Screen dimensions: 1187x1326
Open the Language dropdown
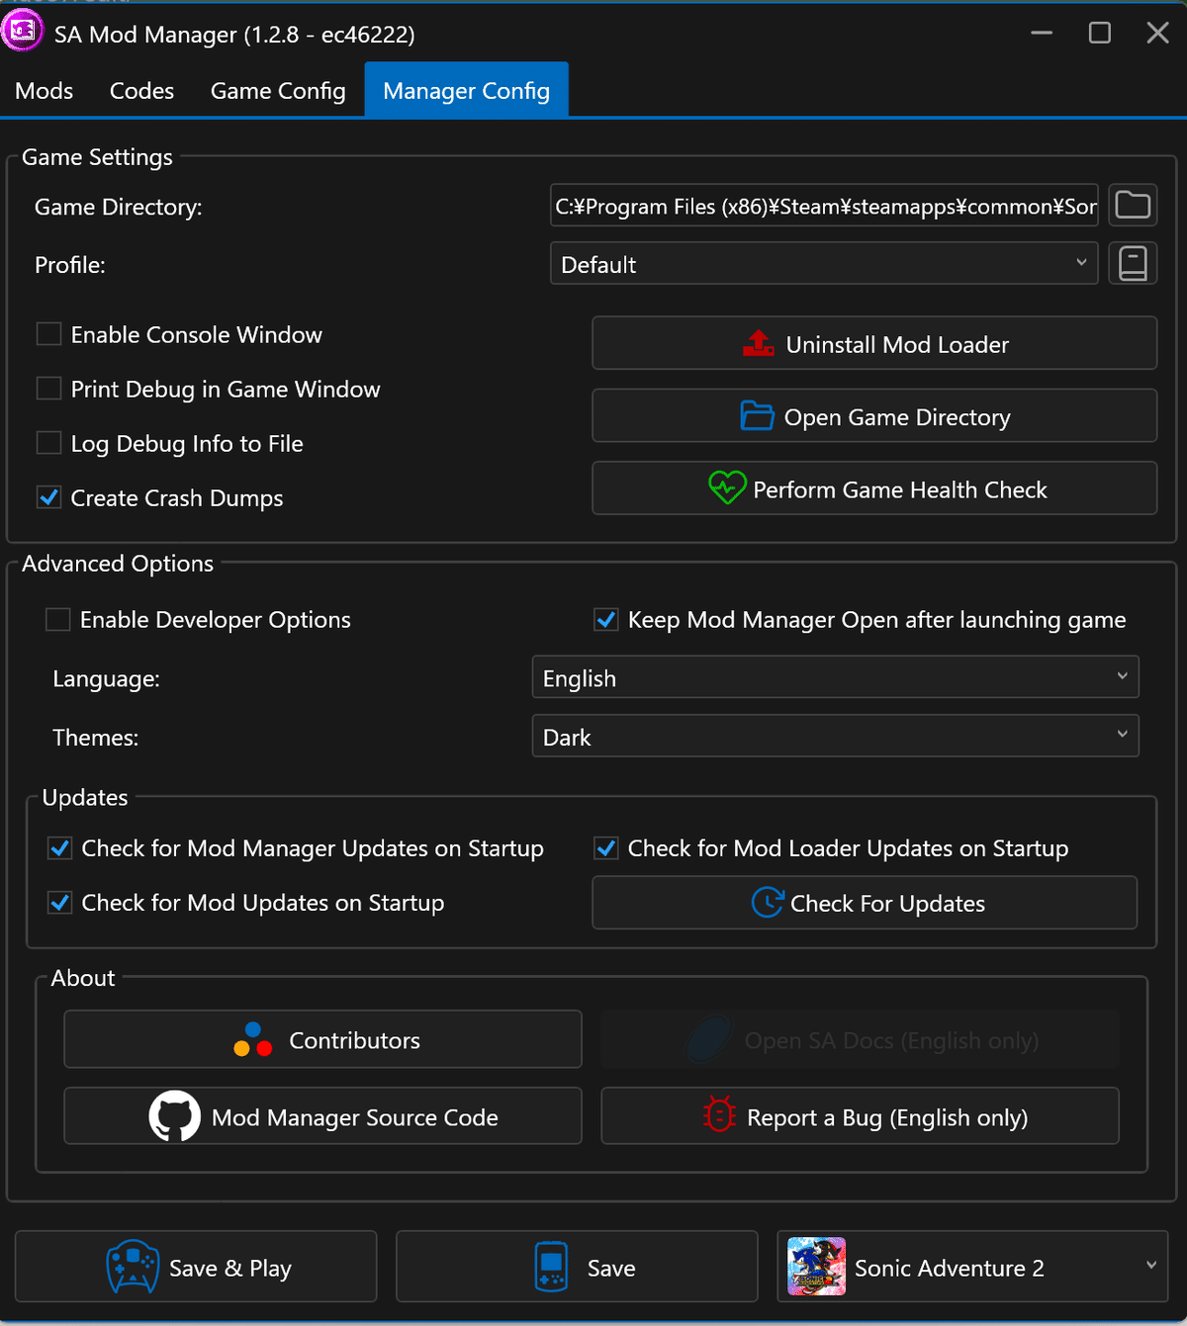pos(835,677)
